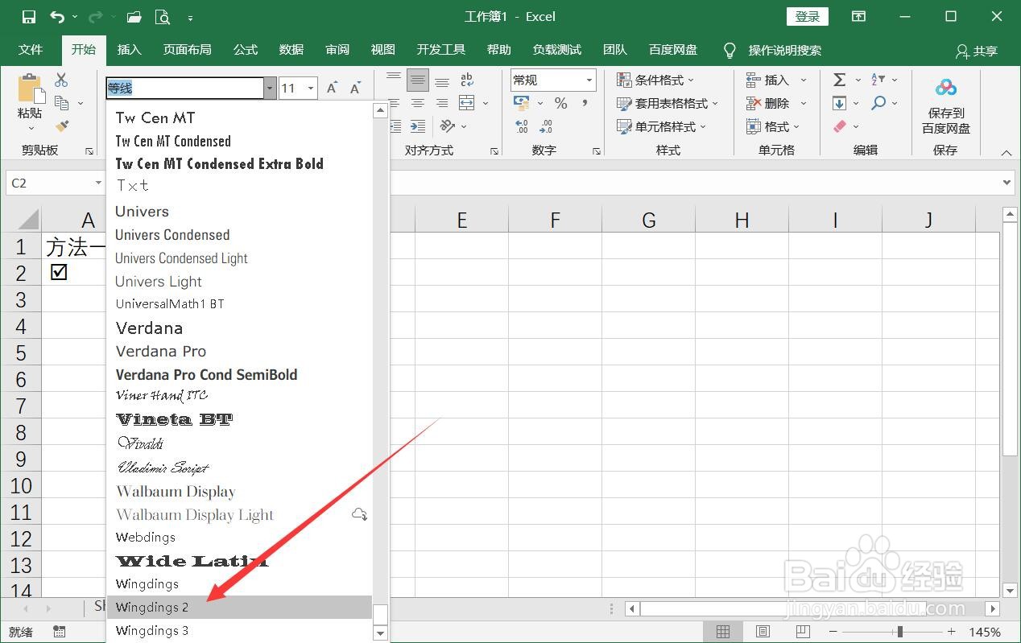Click the Print Preview icon in quick access toolbar
Image resolution: width=1021 pixels, height=643 pixels.
pos(162,17)
